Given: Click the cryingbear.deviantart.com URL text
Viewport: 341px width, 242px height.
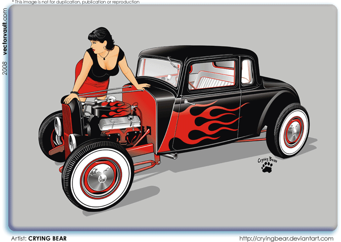Looking at the screenshot, I should pos(286,239).
